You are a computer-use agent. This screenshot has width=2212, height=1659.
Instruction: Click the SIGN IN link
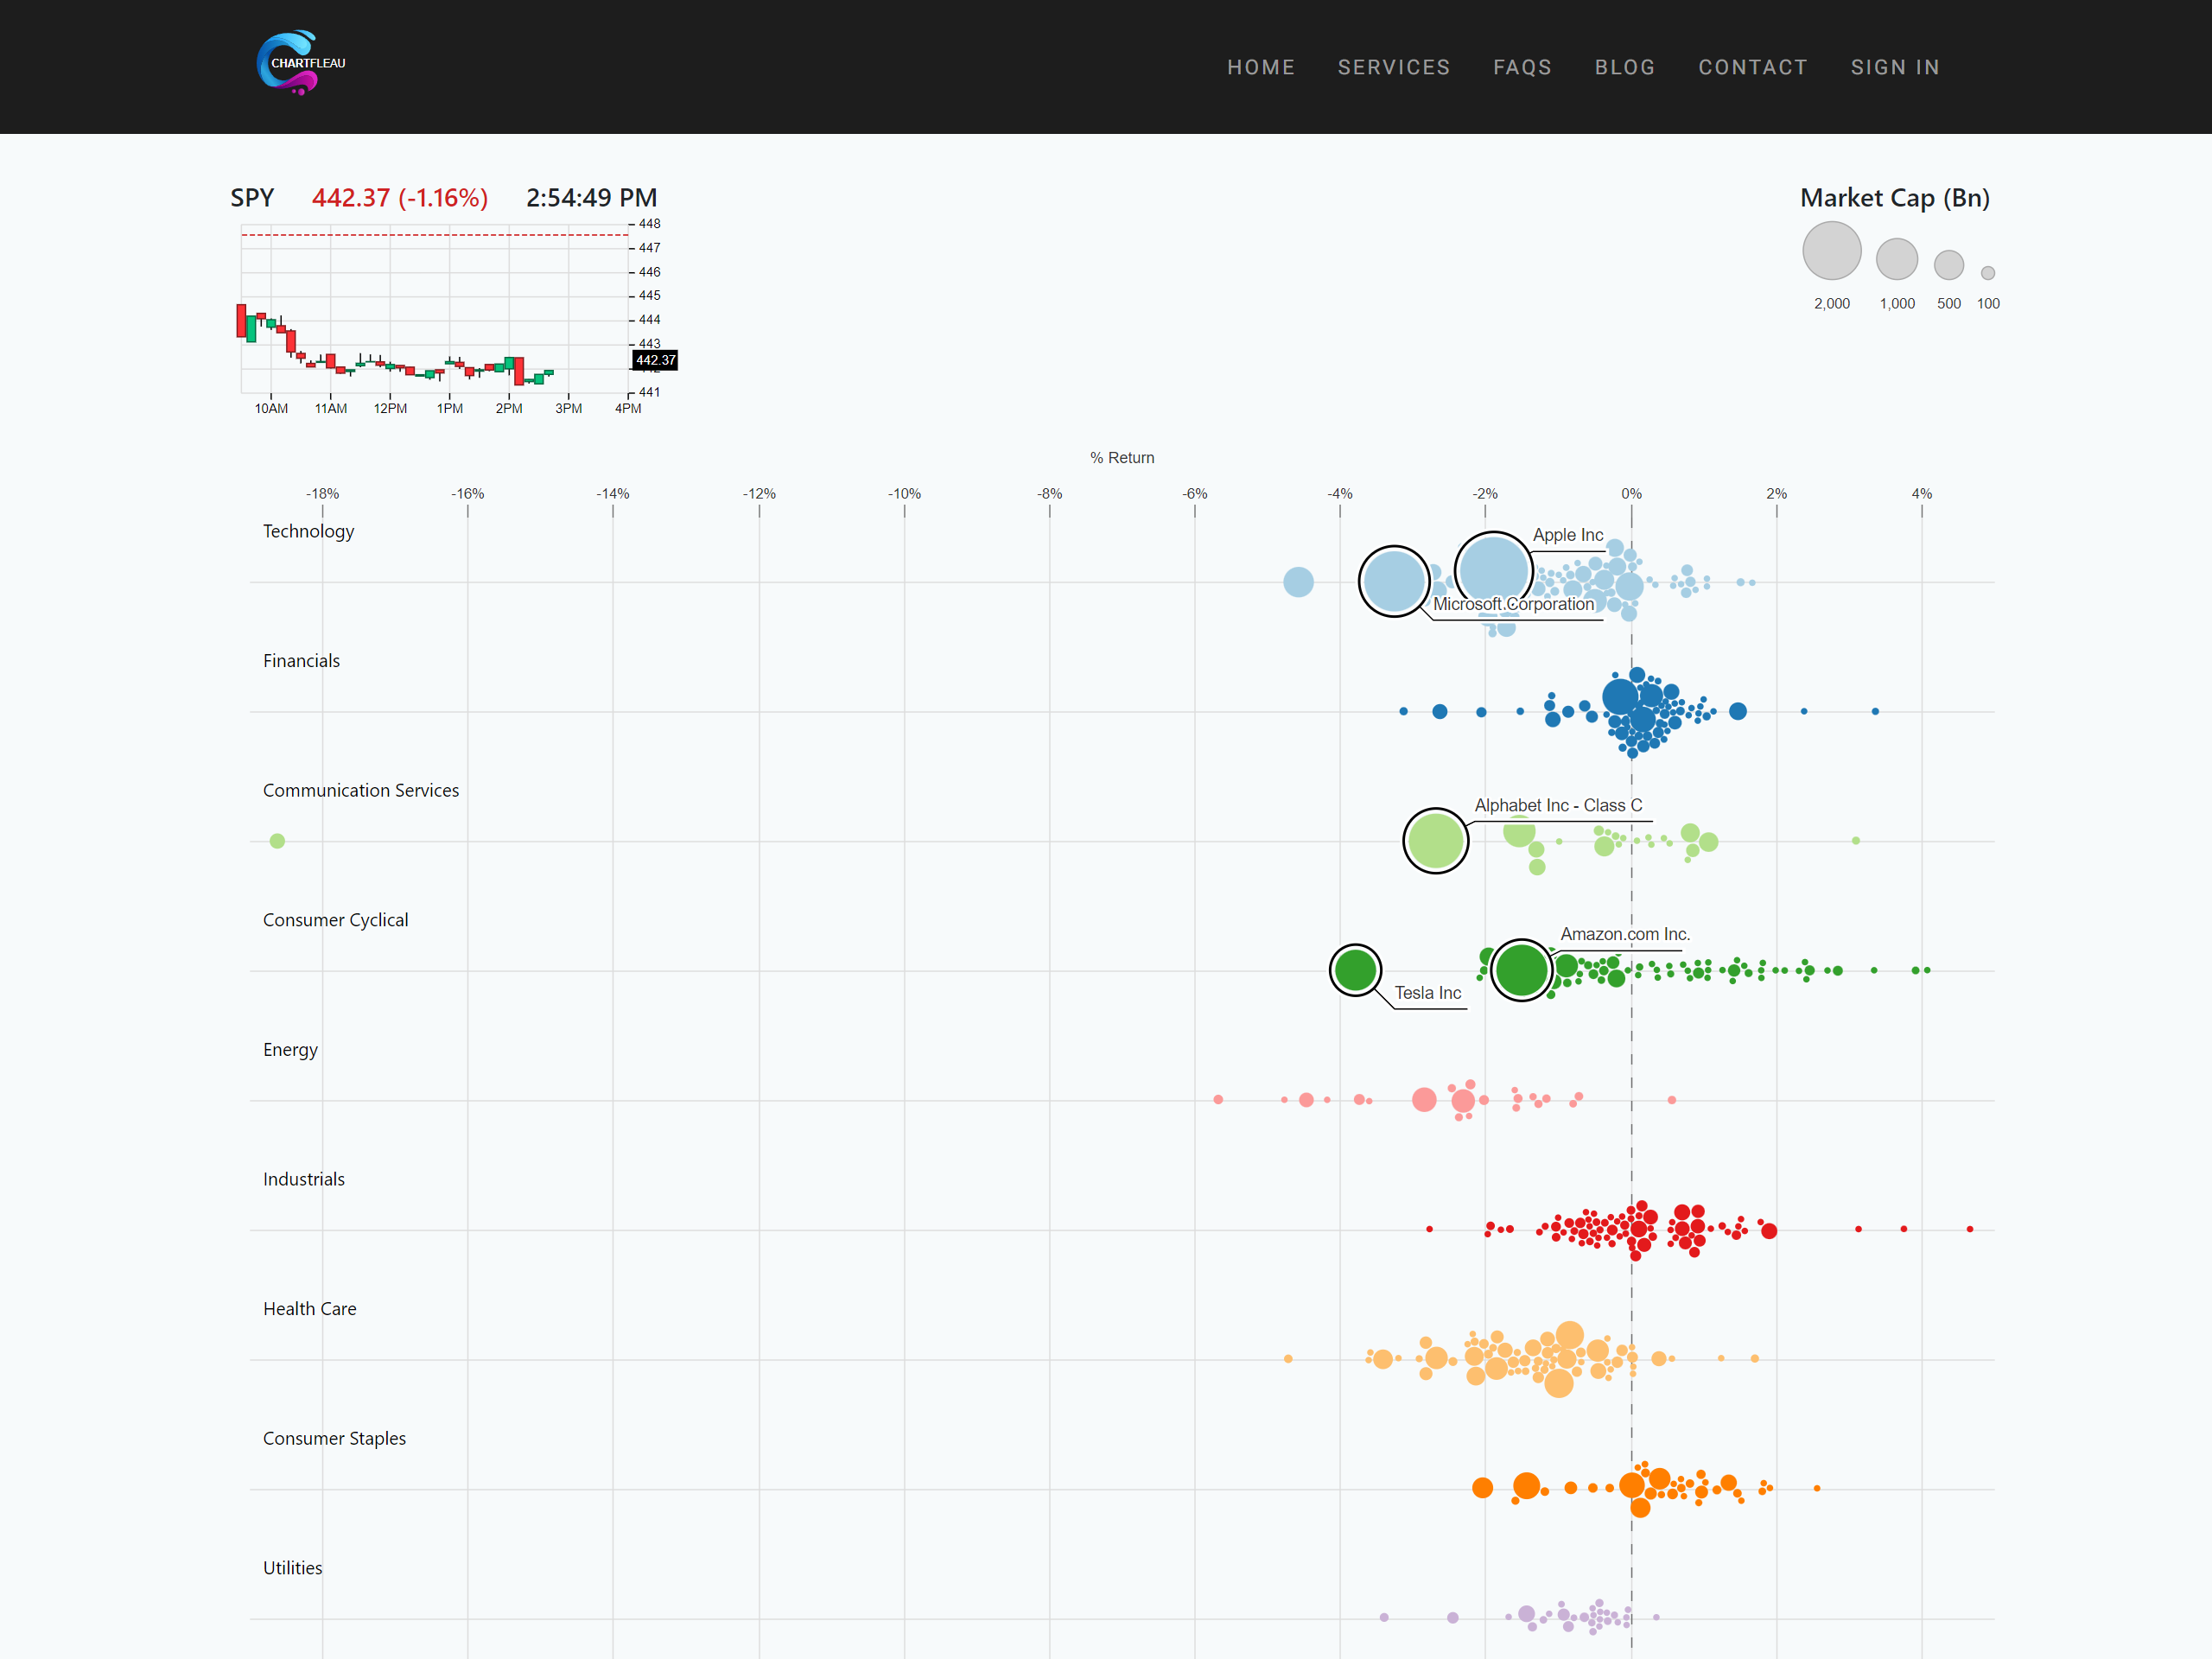pos(1895,67)
